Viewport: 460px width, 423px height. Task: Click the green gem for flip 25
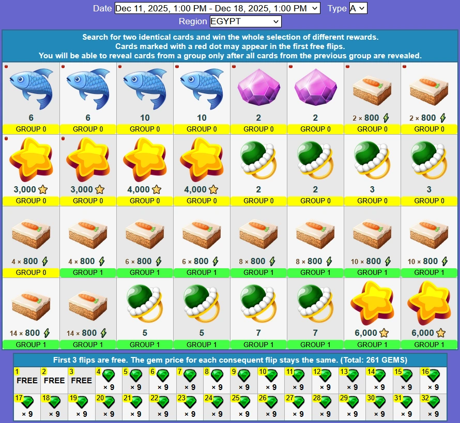[244, 402]
